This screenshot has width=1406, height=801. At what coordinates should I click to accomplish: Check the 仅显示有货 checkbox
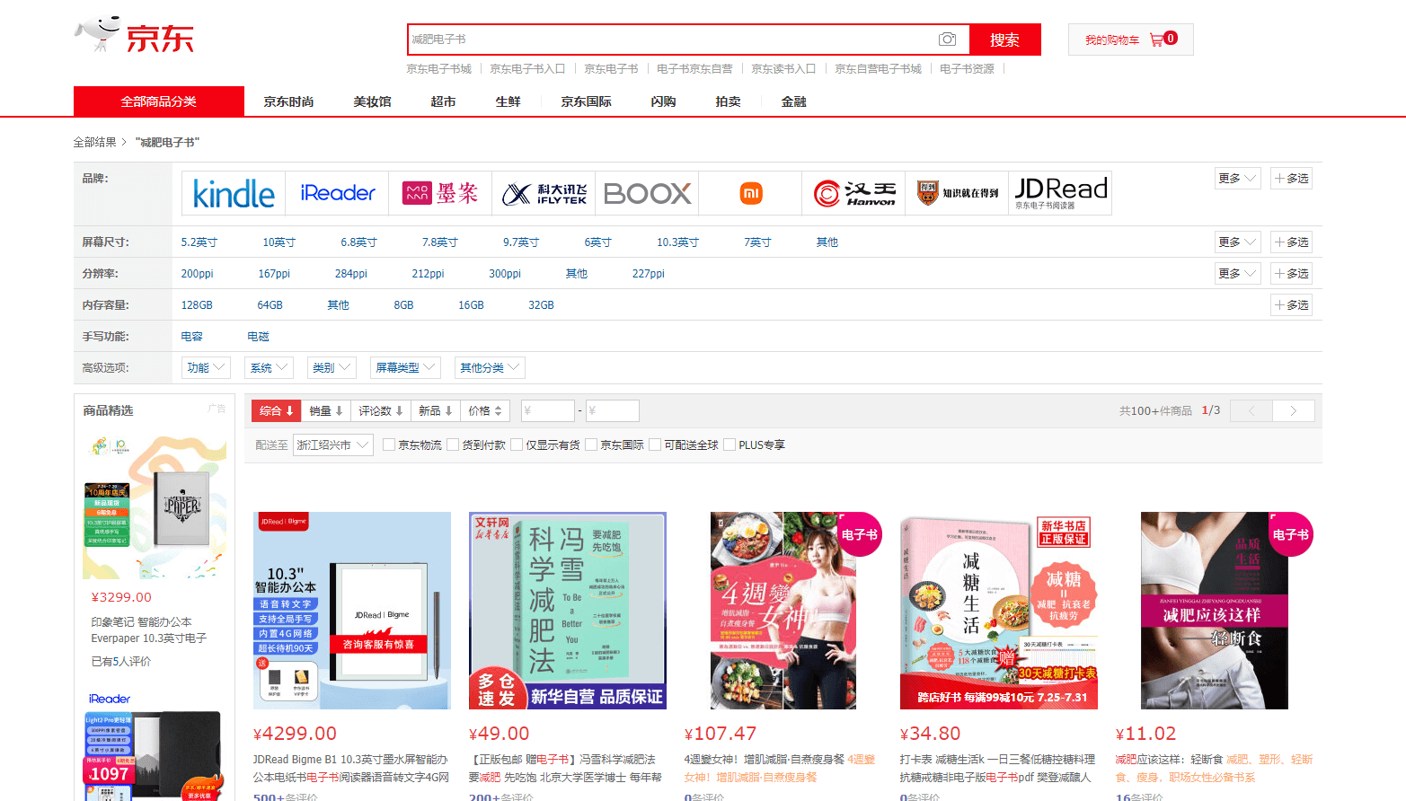[517, 445]
